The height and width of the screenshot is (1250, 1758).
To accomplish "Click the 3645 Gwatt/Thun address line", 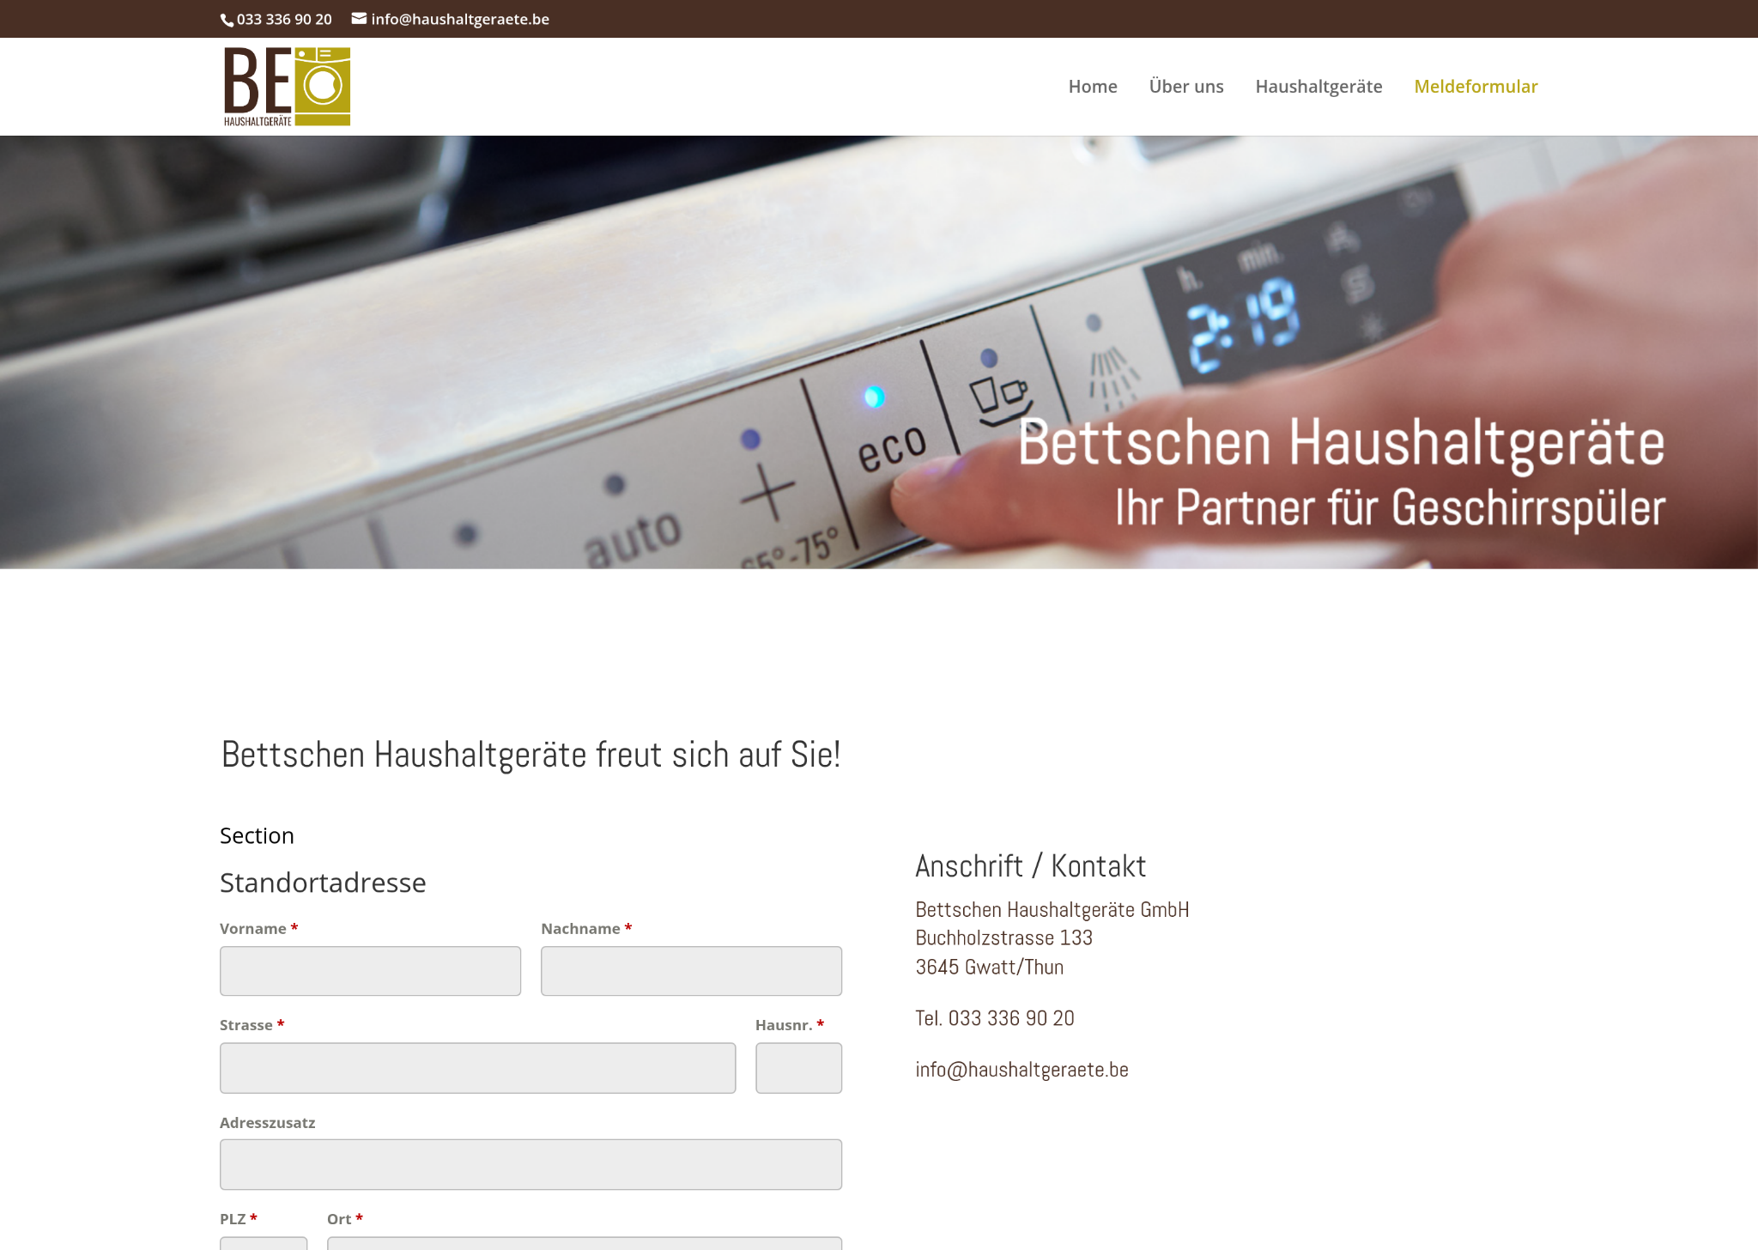I will point(989,968).
